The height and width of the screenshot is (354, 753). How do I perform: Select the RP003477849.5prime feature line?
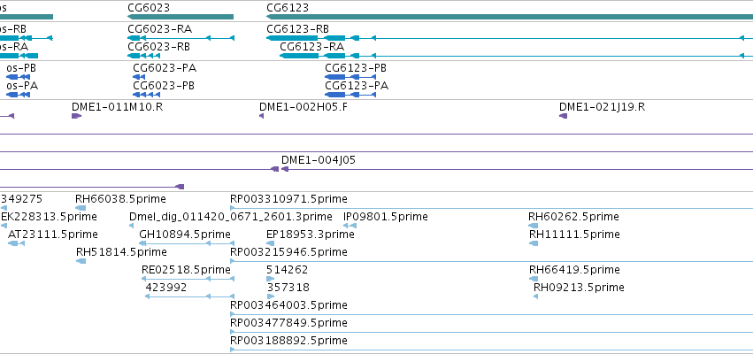491,332
